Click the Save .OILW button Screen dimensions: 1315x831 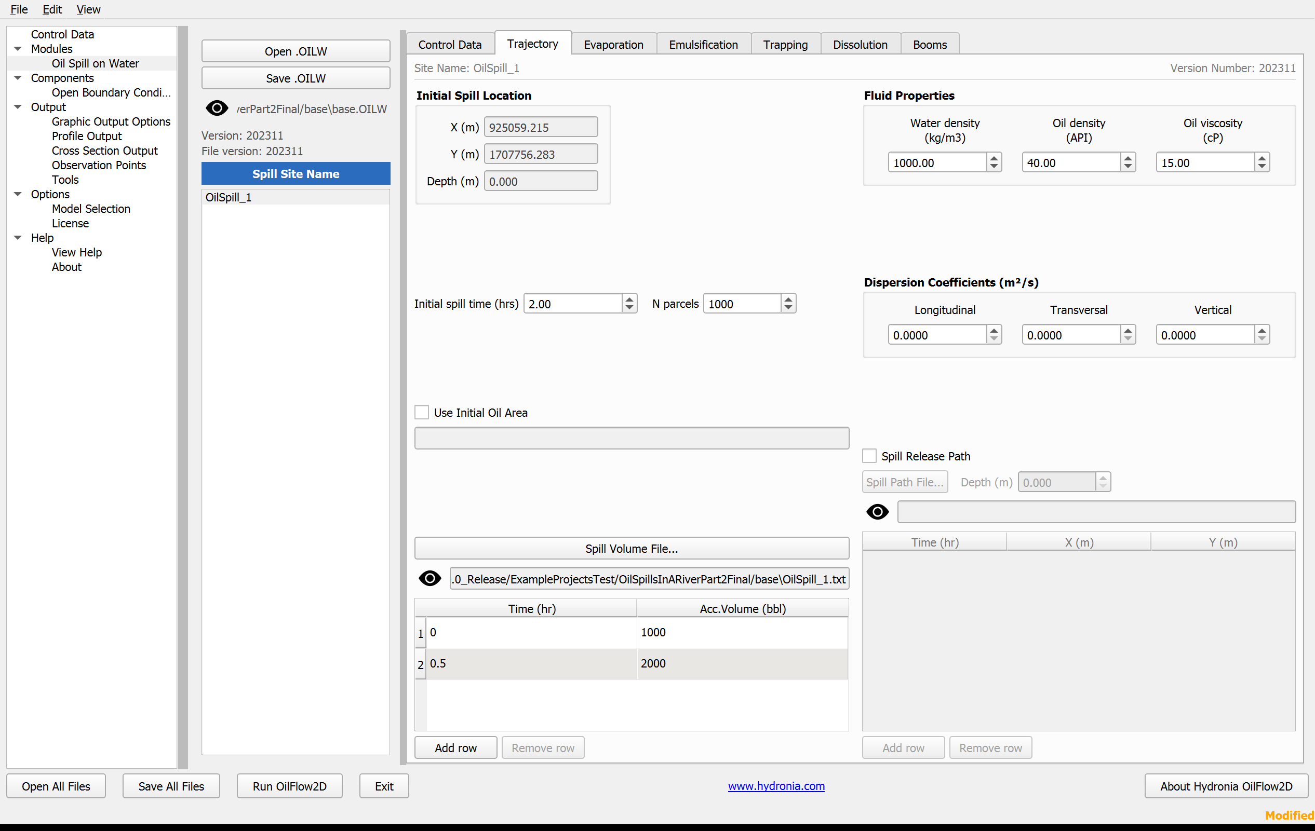(296, 78)
